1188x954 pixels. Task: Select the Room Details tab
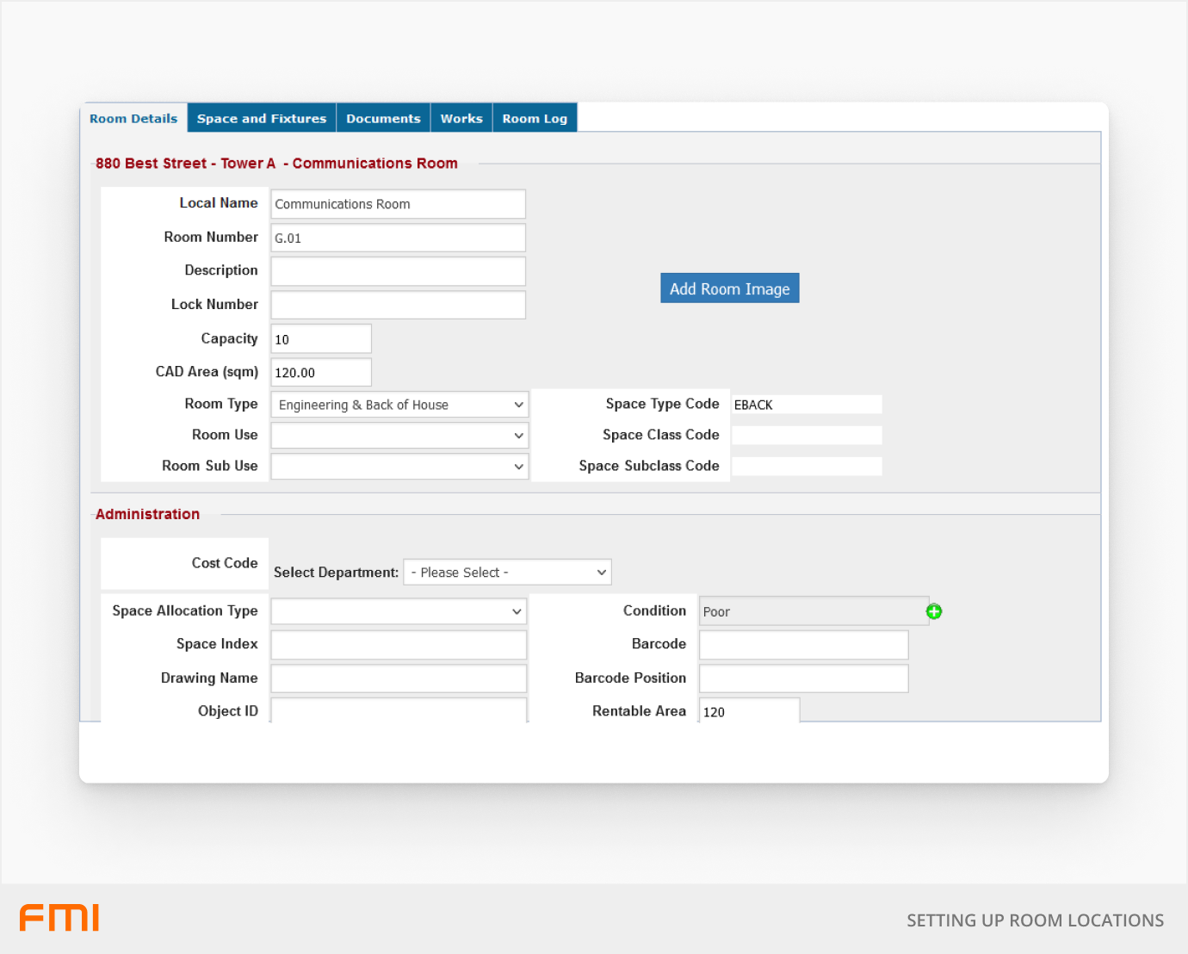click(133, 119)
